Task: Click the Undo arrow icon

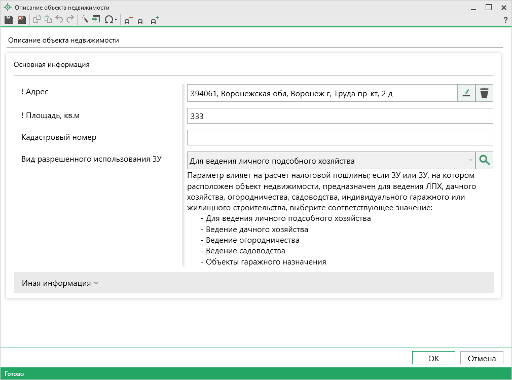Action: [59, 20]
